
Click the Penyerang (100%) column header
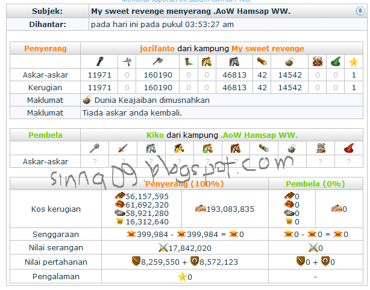184,184
